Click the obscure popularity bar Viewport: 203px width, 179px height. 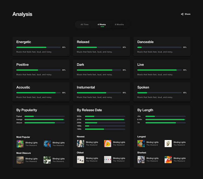(45, 123)
